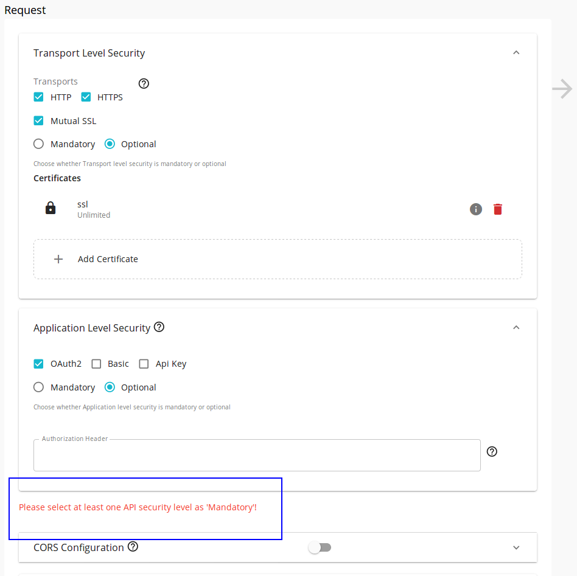Check the Api Key option
The width and height of the screenshot is (577, 576).
click(144, 363)
